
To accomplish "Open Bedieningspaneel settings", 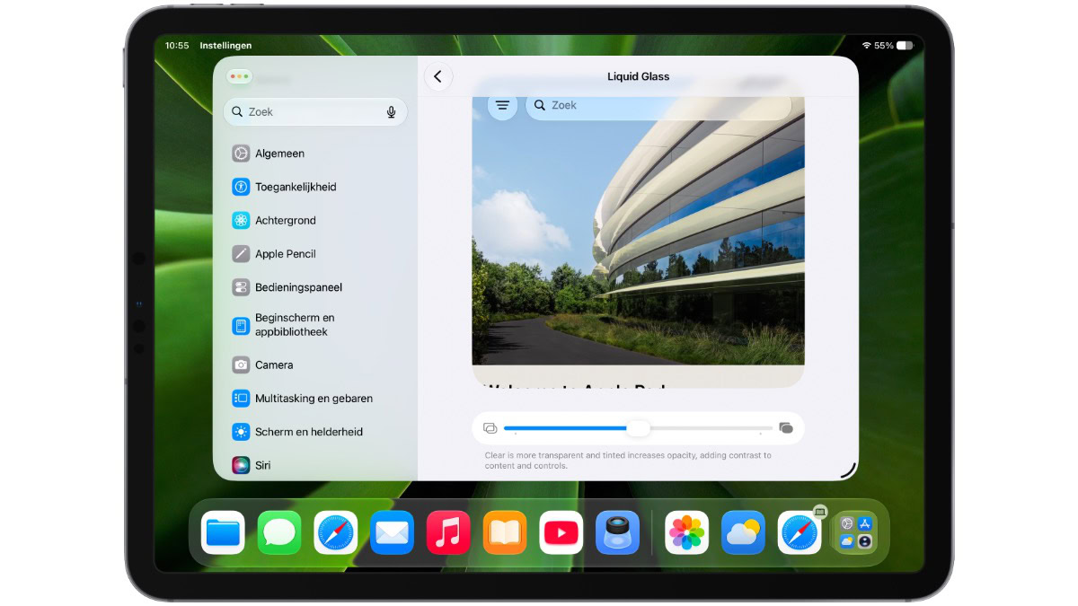I will [x=315, y=287].
